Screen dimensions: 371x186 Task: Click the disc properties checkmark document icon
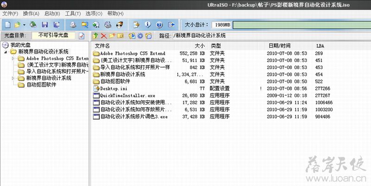point(82,36)
